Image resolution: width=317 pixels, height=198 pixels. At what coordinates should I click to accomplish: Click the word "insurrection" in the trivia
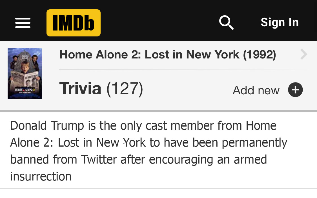point(41,177)
